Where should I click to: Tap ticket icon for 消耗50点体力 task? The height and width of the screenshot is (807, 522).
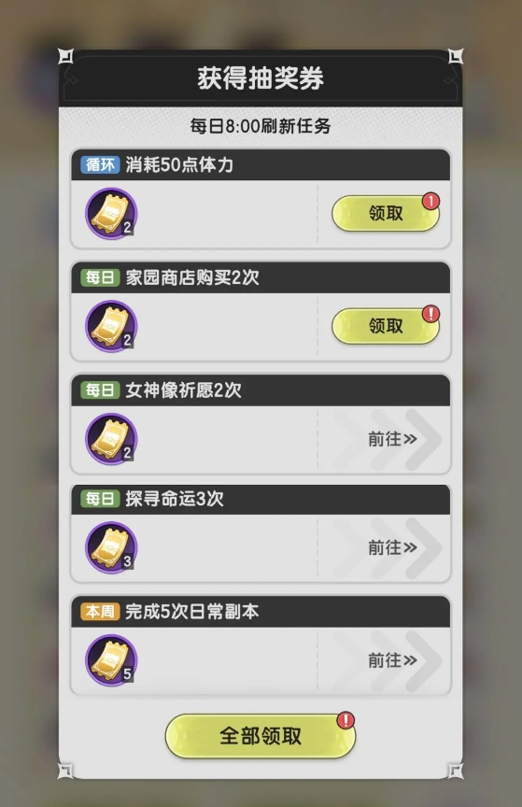[111, 214]
